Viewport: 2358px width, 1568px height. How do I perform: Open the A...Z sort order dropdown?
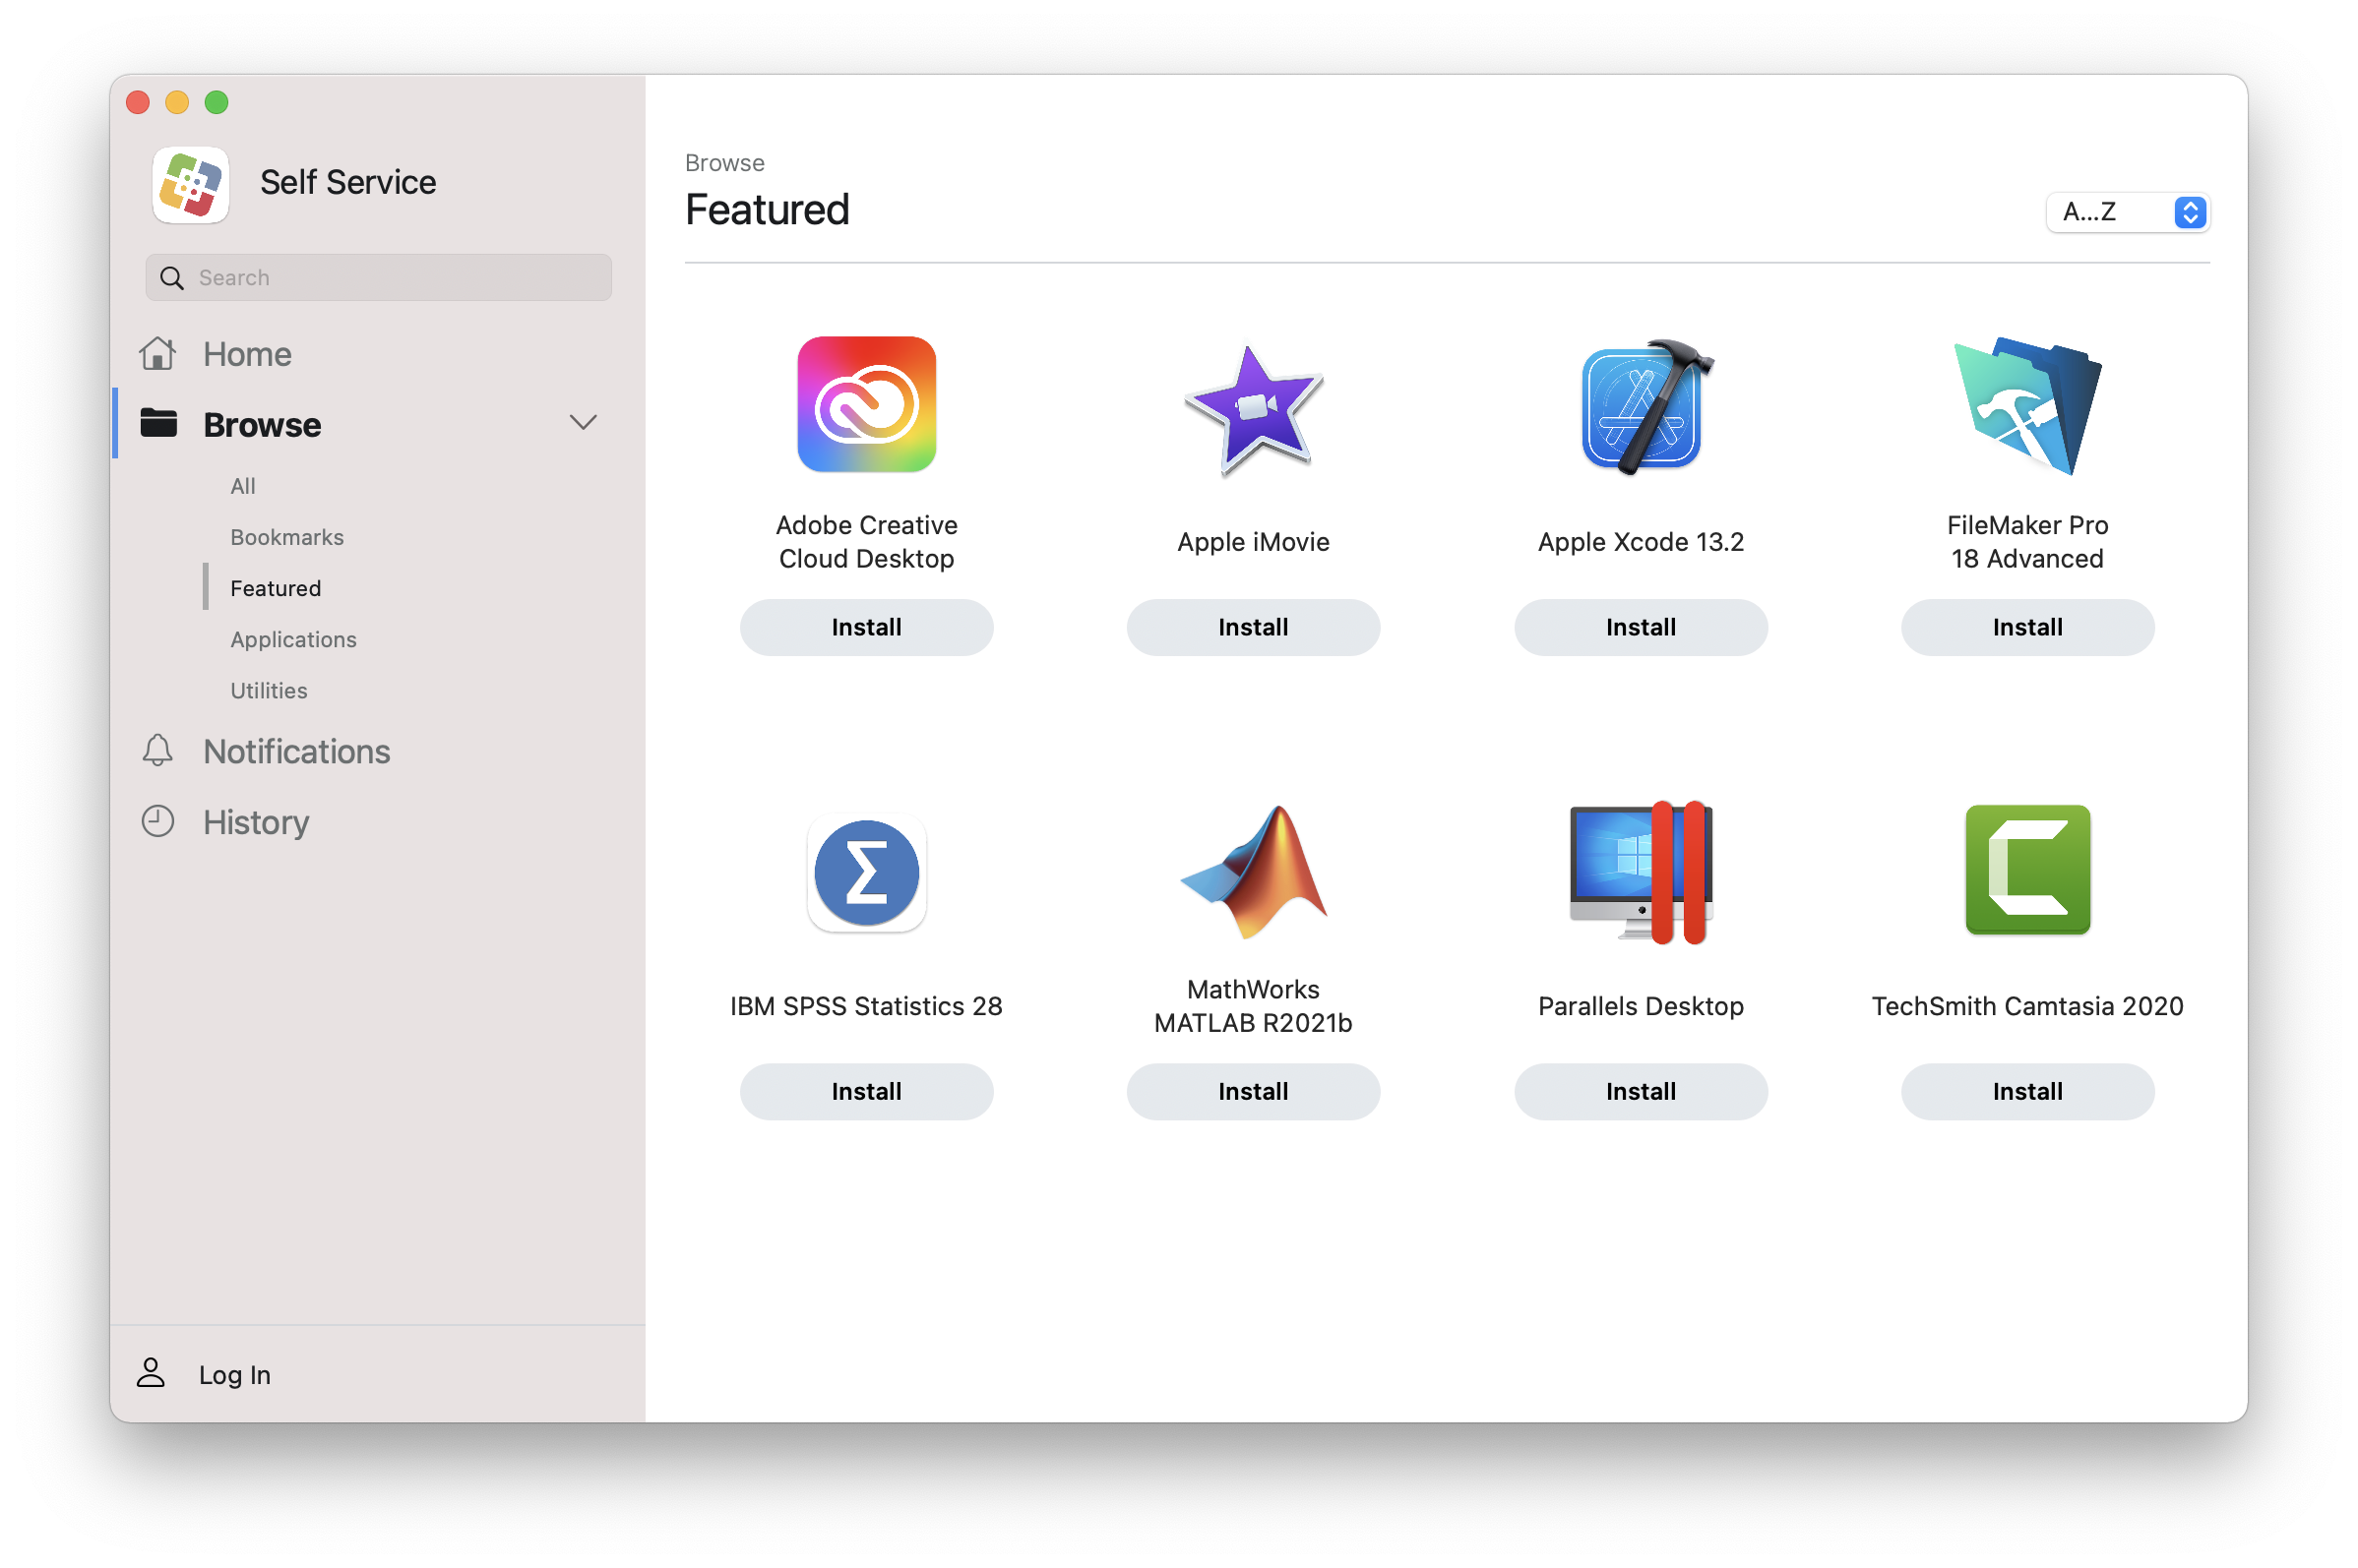point(2128,212)
